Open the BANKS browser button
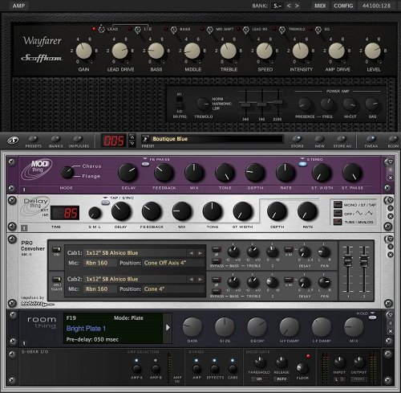Image resolution: width=401 pixels, height=393 pixels. [55, 139]
